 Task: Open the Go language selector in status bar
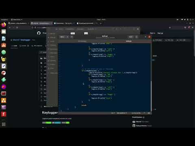tap(113, 113)
